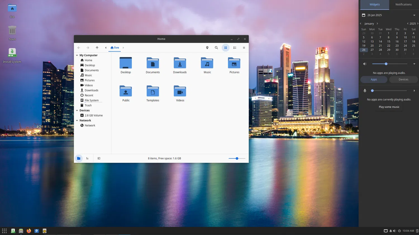Switch to list view in file manager
This screenshot has height=235, width=419.
pyautogui.click(x=235, y=48)
